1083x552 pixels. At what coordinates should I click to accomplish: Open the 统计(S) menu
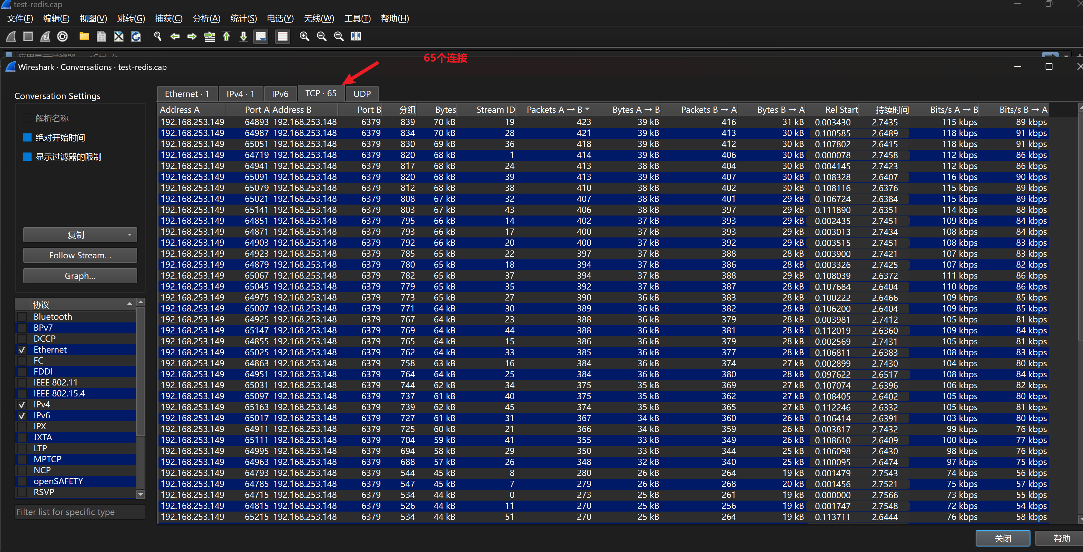(x=244, y=19)
